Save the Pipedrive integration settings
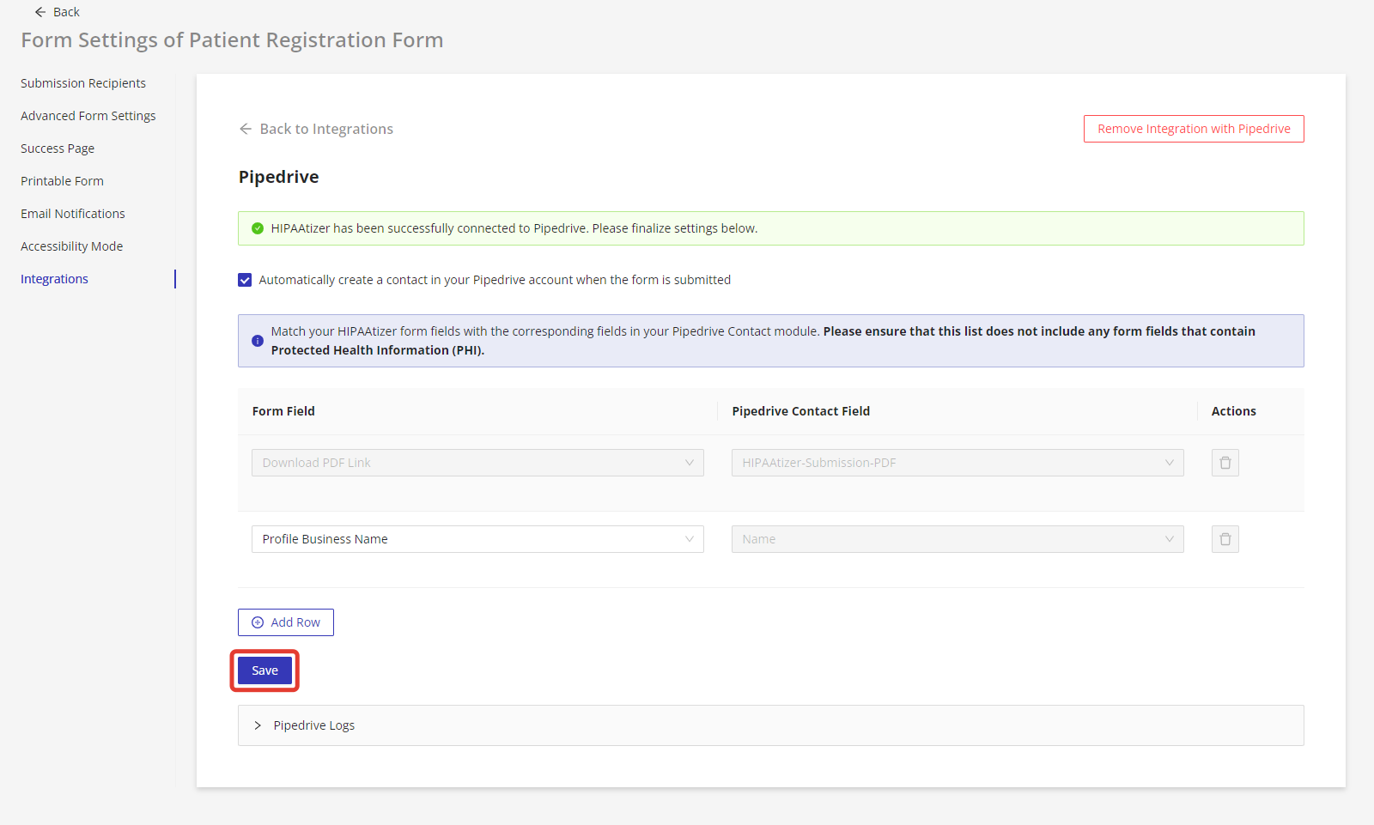Viewport: 1374px width, 825px height. click(x=264, y=670)
